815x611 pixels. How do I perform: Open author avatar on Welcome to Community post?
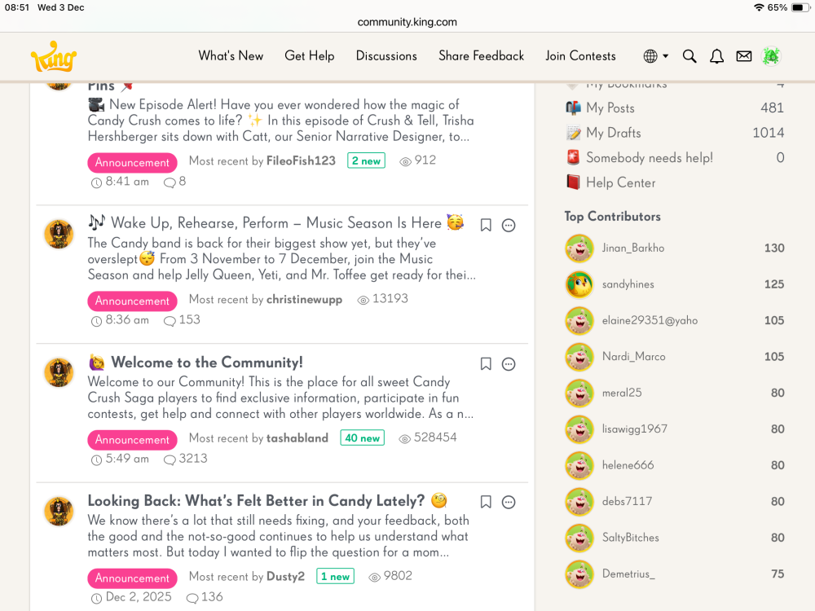59,372
